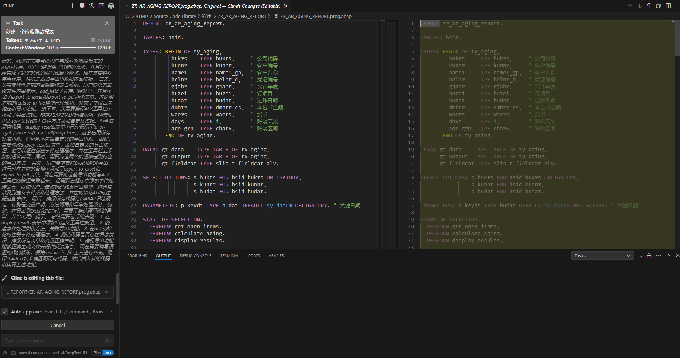Screen dimensions: 680x358
Task: Click line 1 REPORT in original editor
Action: [184, 24]
